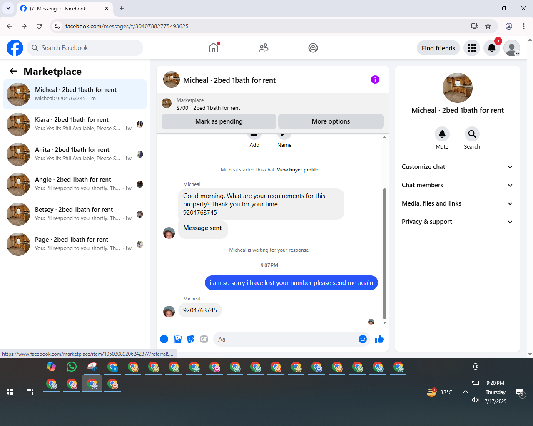
Task: Open Page 2bed 1bath conversation
Action: pyautogui.click(x=75, y=244)
